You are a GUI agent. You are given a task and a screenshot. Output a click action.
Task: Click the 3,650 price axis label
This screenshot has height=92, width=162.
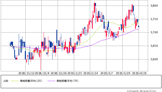pos(154,46)
